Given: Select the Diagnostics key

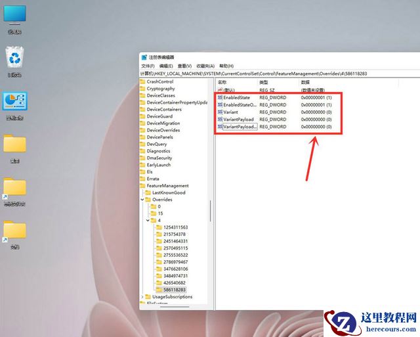Looking at the screenshot, I should (158, 151).
